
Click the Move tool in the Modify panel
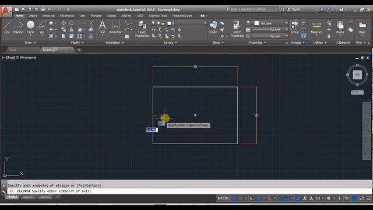pos(64,23)
